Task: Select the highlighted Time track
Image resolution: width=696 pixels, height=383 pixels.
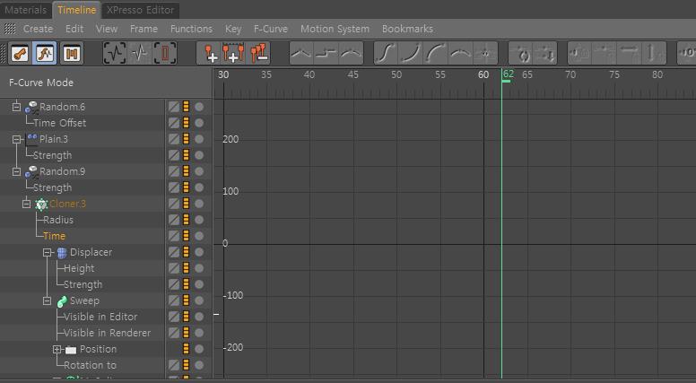Action: 54,236
